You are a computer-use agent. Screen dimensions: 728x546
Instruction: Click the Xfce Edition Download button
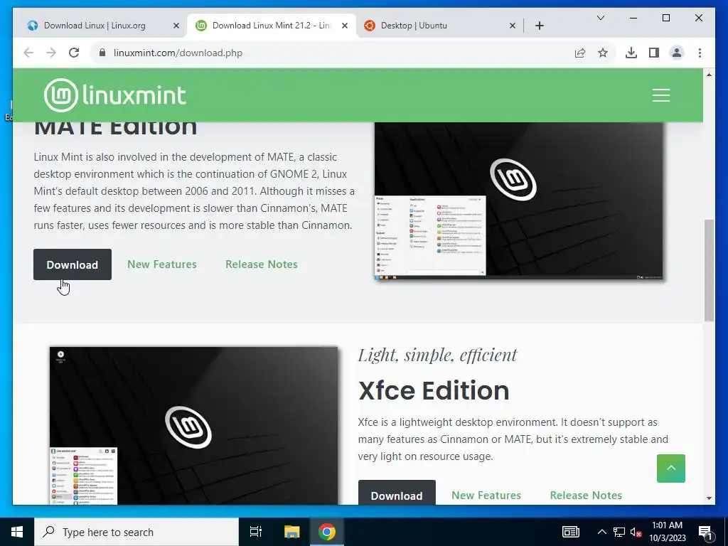pyautogui.click(x=397, y=493)
